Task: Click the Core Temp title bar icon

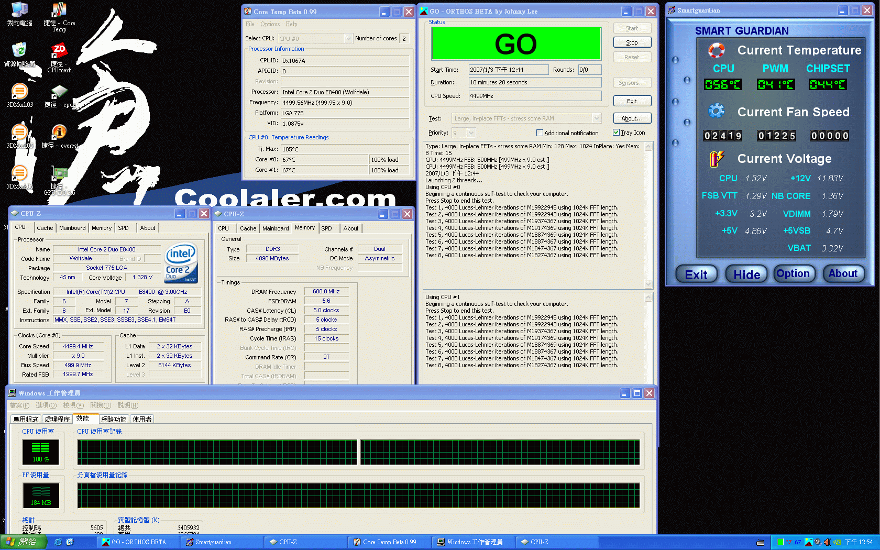Action: [248, 12]
